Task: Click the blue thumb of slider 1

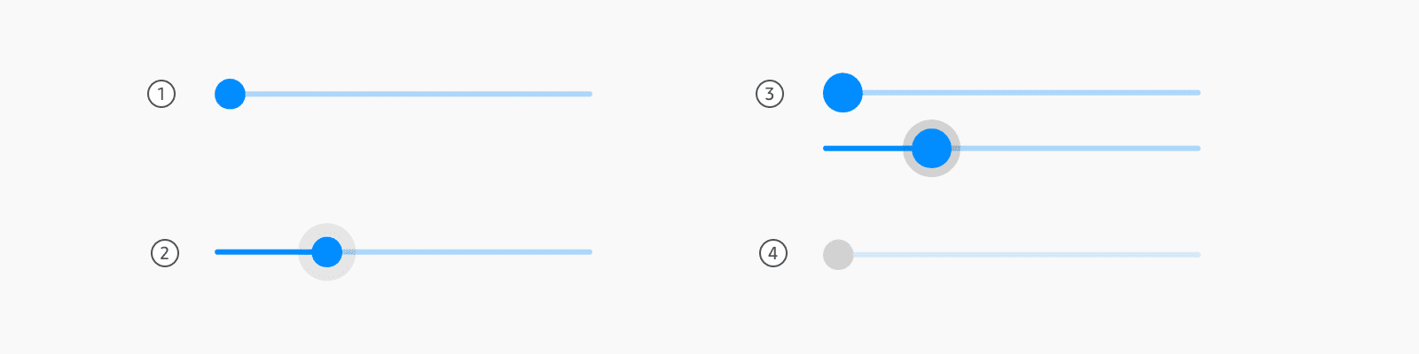Action: [x=230, y=94]
